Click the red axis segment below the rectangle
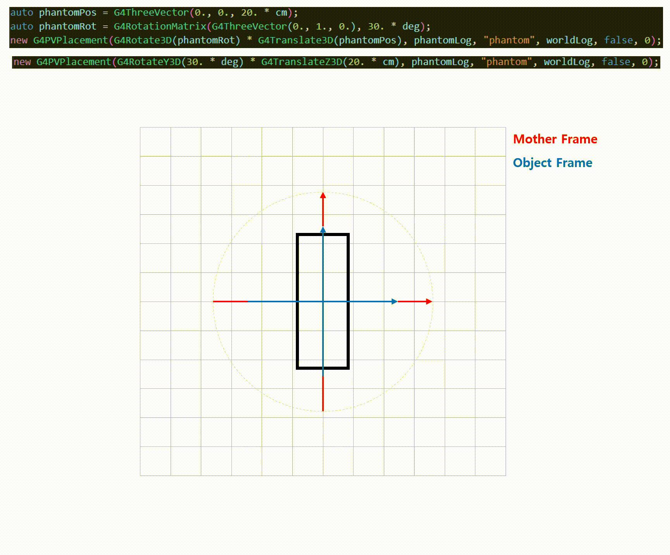 tap(323, 393)
